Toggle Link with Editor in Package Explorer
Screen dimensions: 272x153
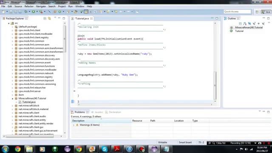[49, 18]
